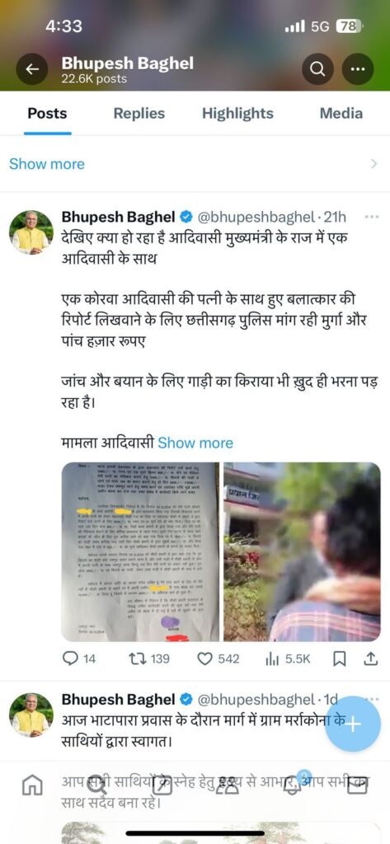The height and width of the screenshot is (844, 390).
Task: Bookmark the first Bhupesh Baghel post
Action: point(340,659)
